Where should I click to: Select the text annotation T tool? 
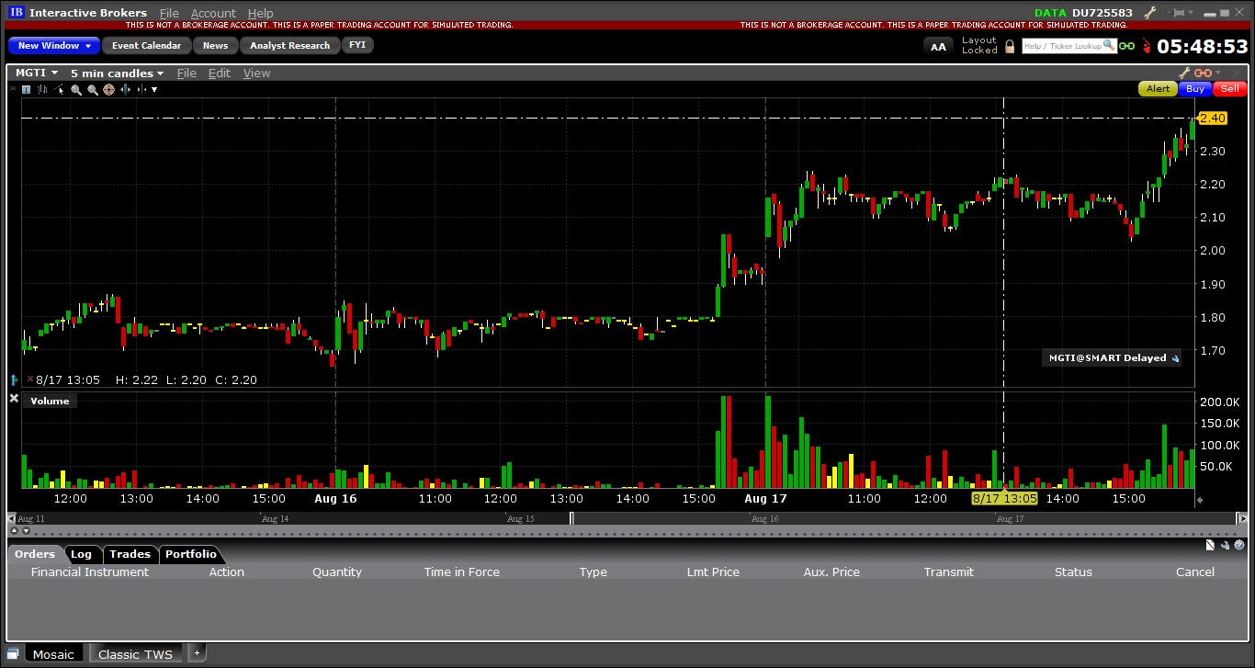(x=26, y=89)
